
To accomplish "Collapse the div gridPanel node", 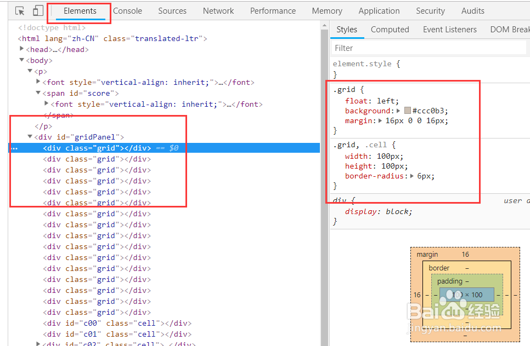I will click(30, 136).
